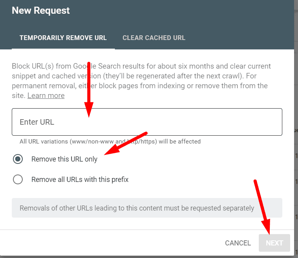Screen dimensions: 298x258
Task: Click empty footer area left of Cancel
Action: [x=110, y=243]
